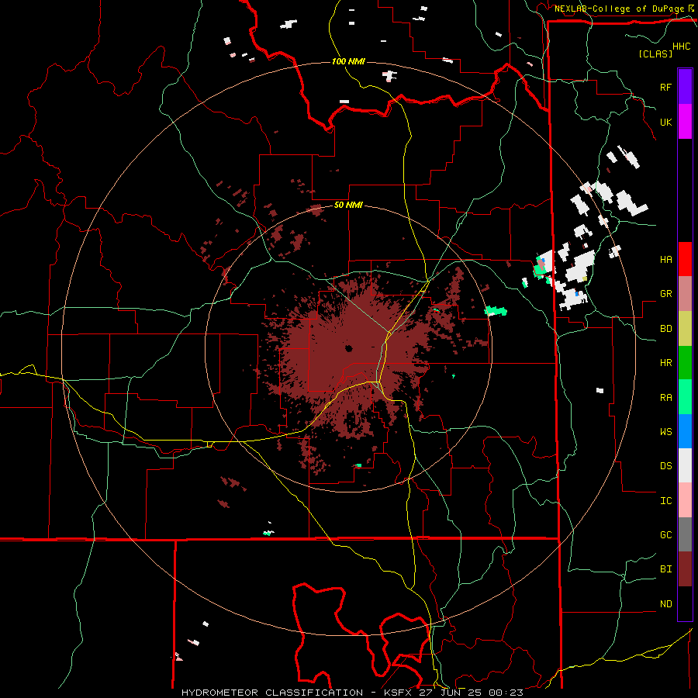This screenshot has height=698, width=698.
Task: Click the BI legend label
Action: 665,569
